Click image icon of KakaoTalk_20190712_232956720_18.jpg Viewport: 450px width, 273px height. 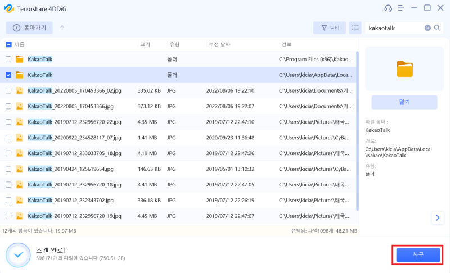click(x=20, y=185)
